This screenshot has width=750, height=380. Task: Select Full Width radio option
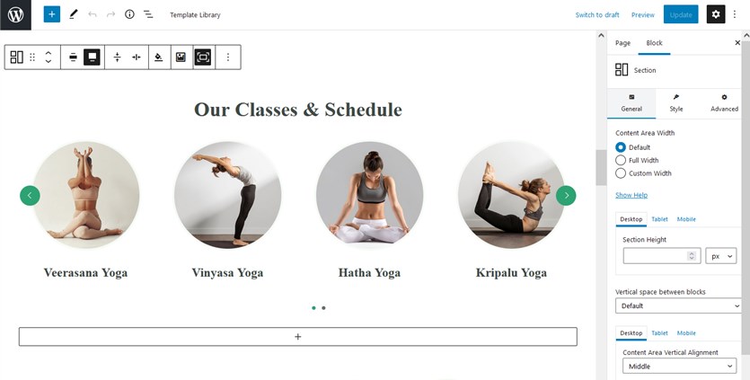coord(621,160)
